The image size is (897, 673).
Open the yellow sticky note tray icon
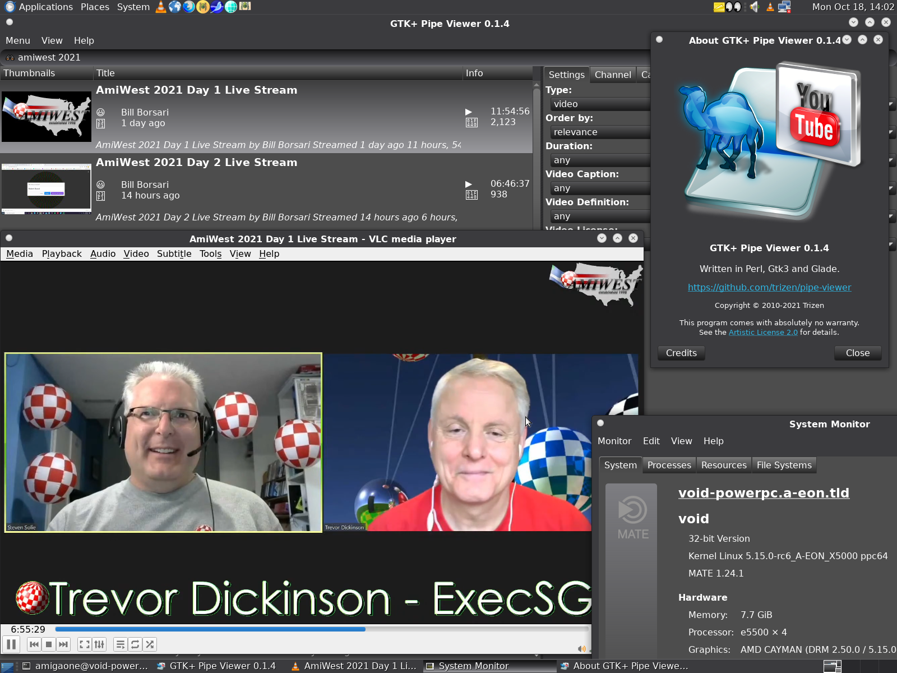[719, 7]
